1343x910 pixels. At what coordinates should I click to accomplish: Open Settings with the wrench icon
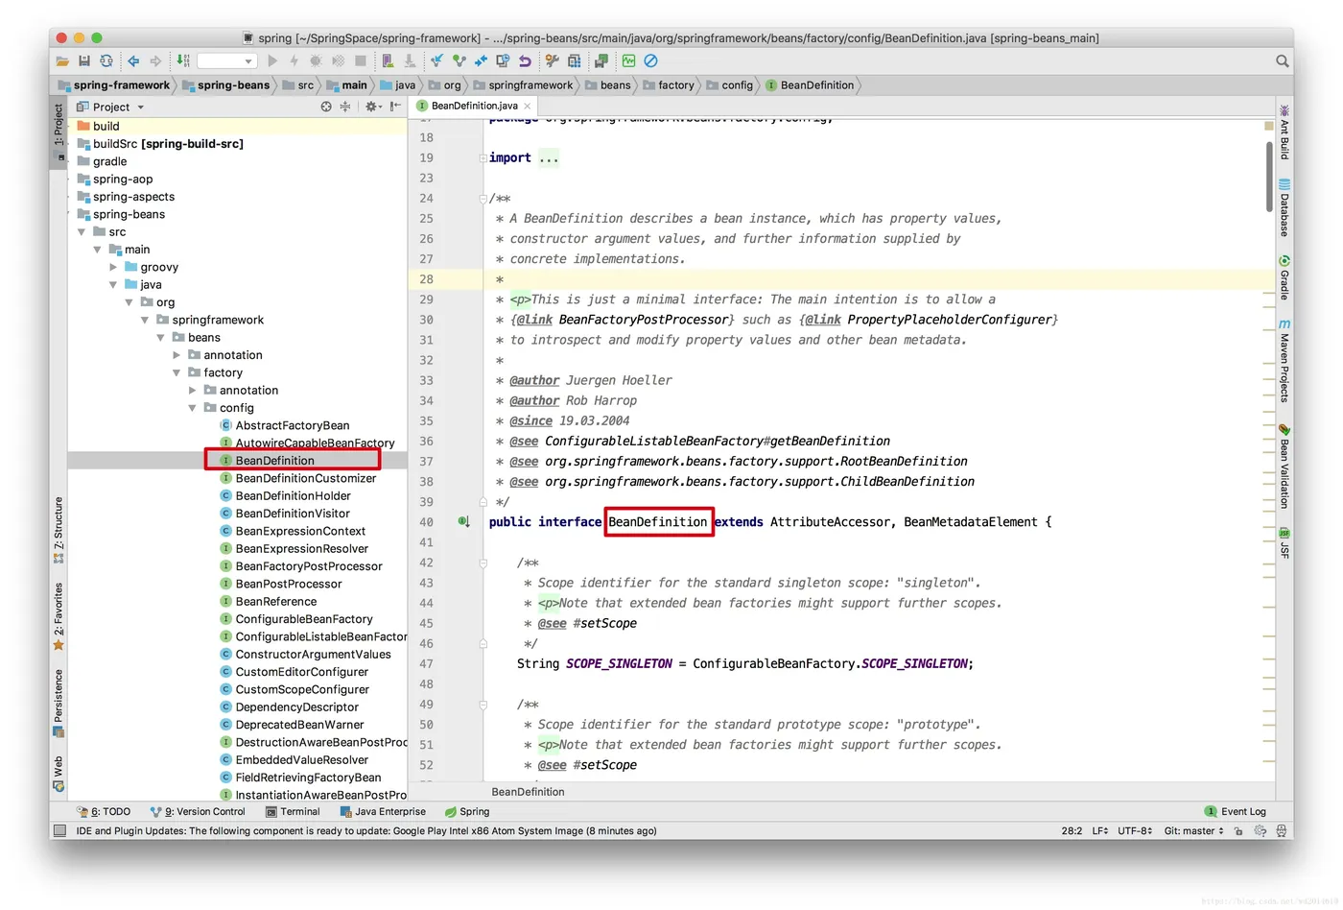[x=552, y=60]
